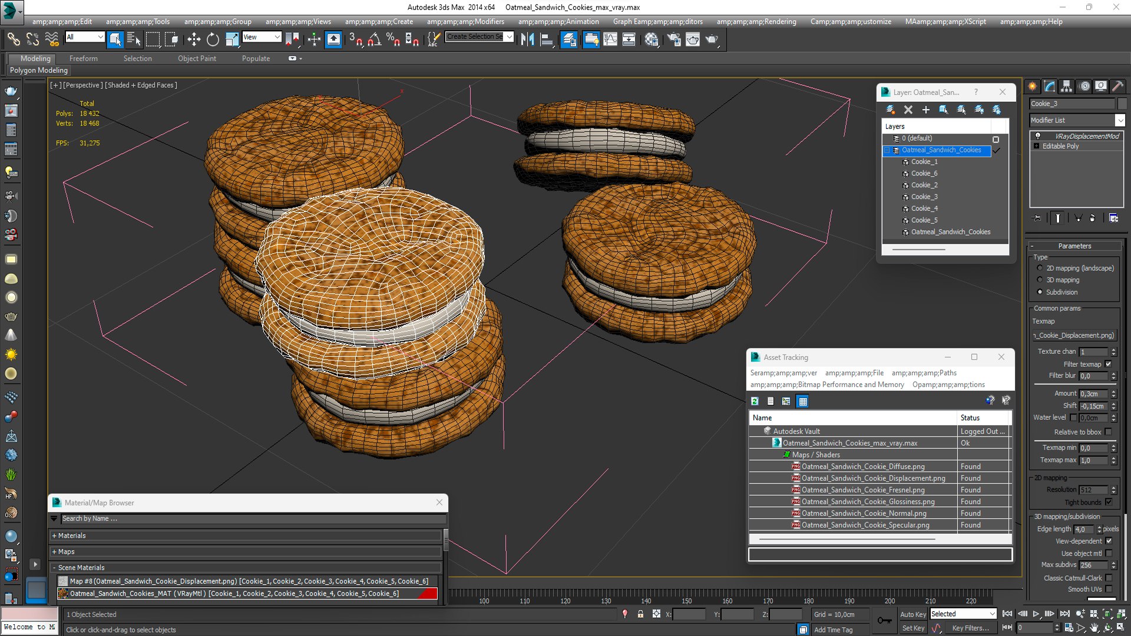Open the Modify command panel tab
Viewport: 1131px width, 636px height.
1050,87
